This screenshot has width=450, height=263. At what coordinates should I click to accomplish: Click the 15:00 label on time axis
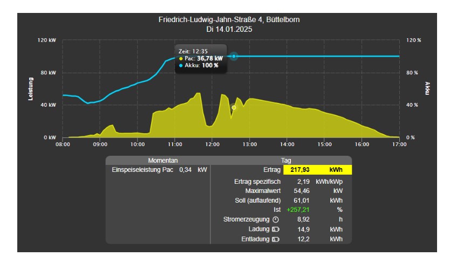(x=324, y=144)
